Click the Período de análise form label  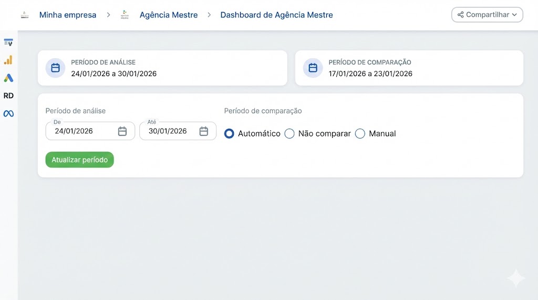pyautogui.click(x=76, y=111)
